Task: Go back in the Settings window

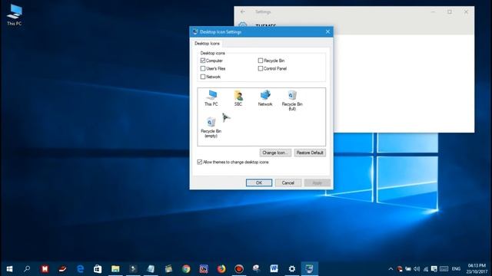Action: (243, 11)
